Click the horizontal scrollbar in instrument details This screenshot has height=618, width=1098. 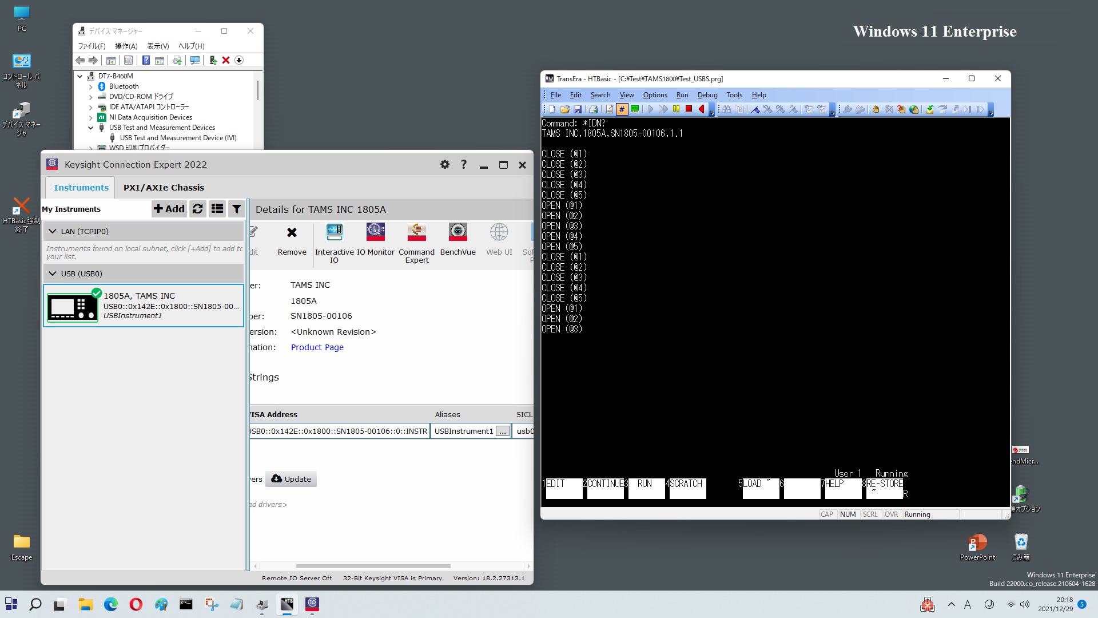pyautogui.click(x=373, y=566)
